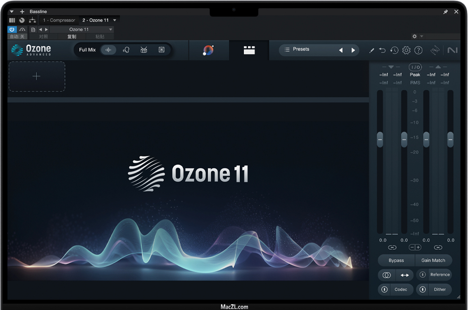Open the undo history clock icon
The image size is (468, 310).
coord(394,50)
